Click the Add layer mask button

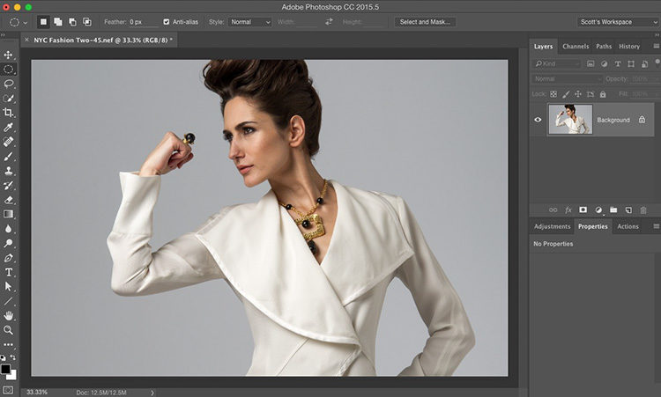[x=583, y=210]
